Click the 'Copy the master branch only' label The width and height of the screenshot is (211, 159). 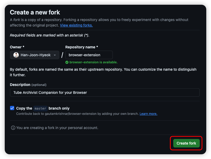(43, 108)
